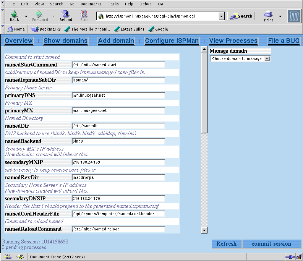
Task: Open the Help menu
Action: click(129, 4)
